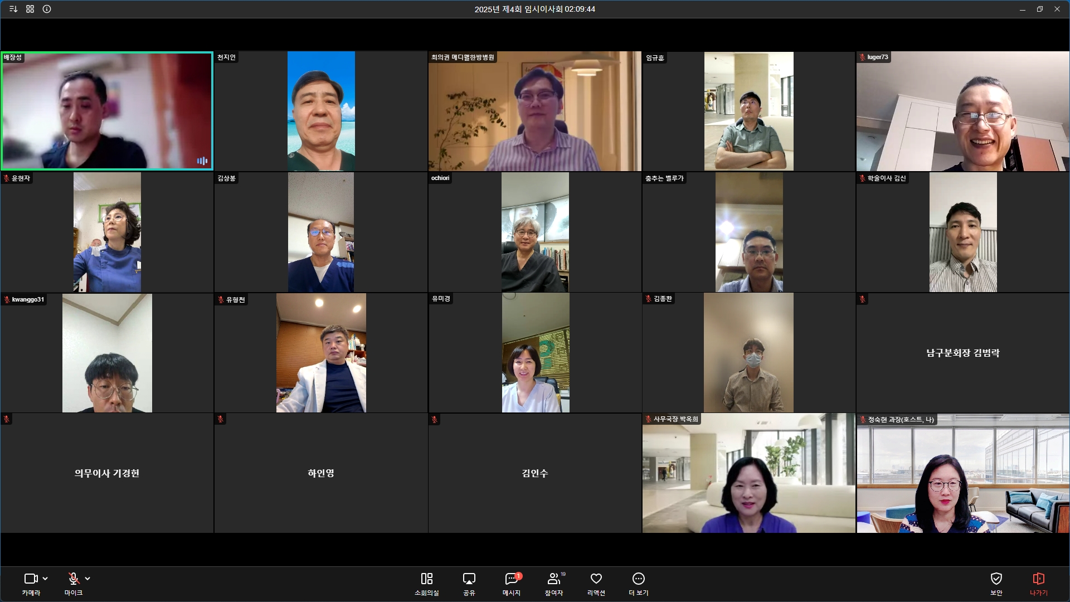Image resolution: width=1070 pixels, height=602 pixels.
Task: Click the 나가기 leave meeting button
Action: coord(1038,579)
